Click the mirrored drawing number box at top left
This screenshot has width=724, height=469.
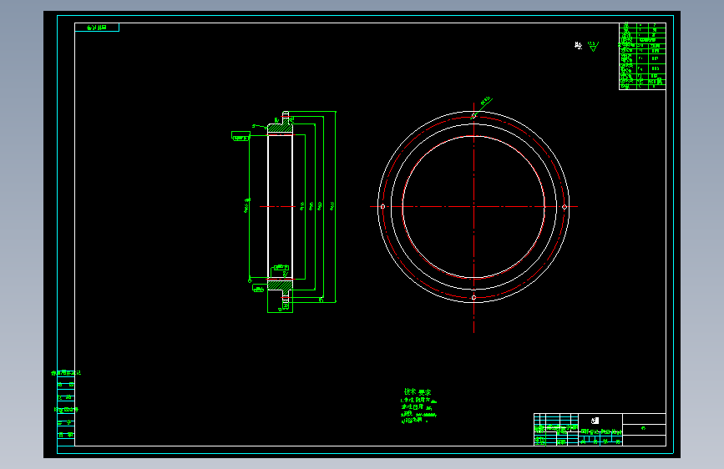(97, 28)
